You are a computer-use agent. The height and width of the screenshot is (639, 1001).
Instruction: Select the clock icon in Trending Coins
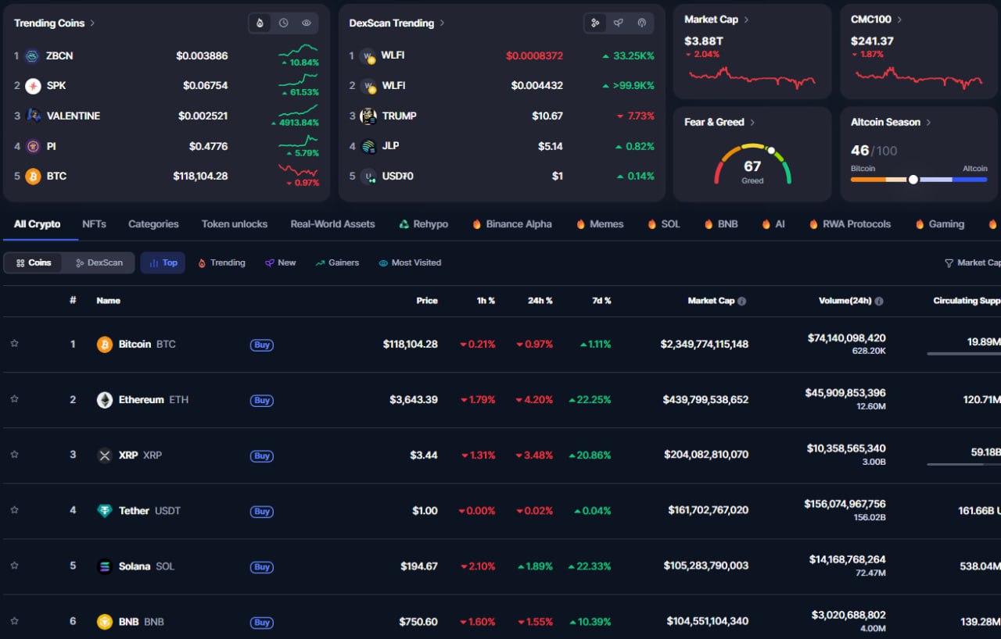[x=283, y=23]
